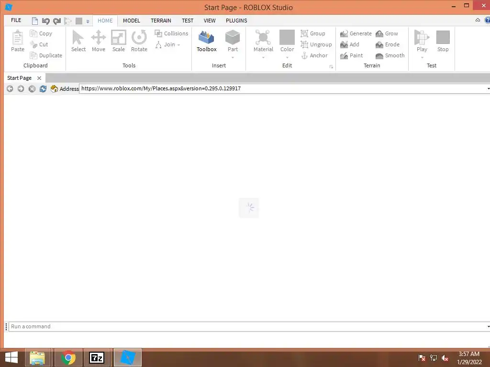This screenshot has width=490, height=367.
Task: Switch to the VIEW ribbon tab
Action: 210,21
